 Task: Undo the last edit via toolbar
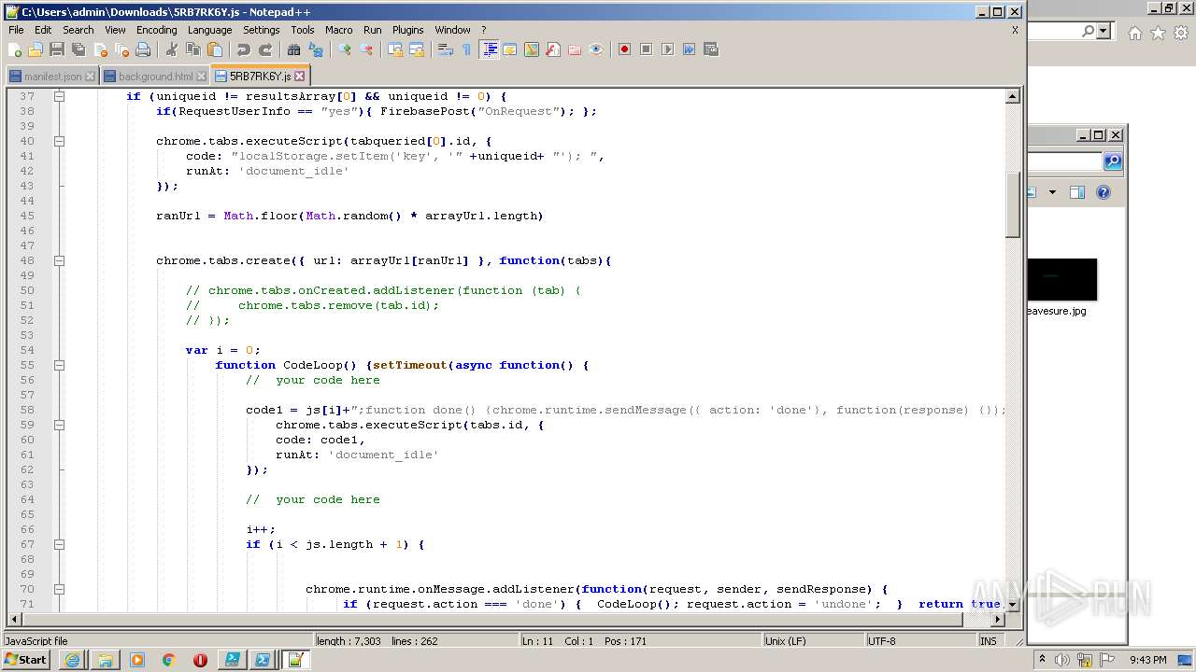244,49
